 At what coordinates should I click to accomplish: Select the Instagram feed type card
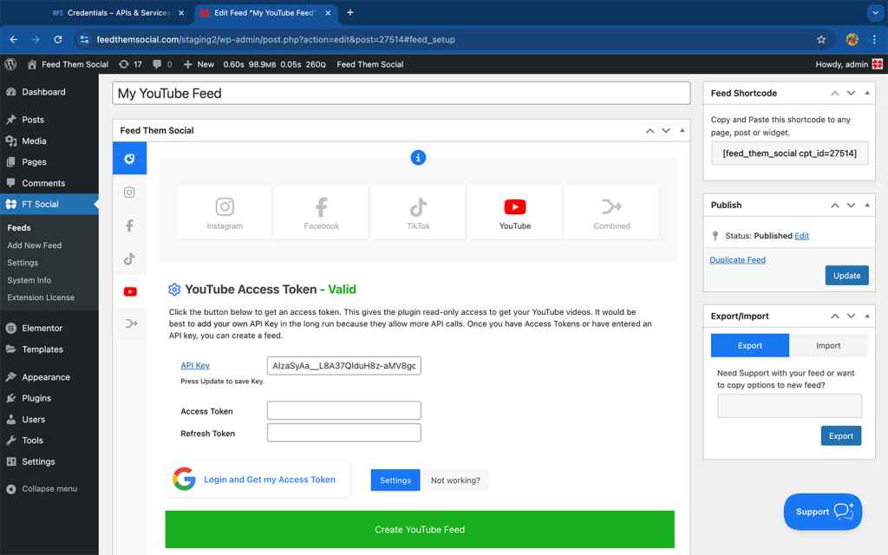click(x=225, y=213)
